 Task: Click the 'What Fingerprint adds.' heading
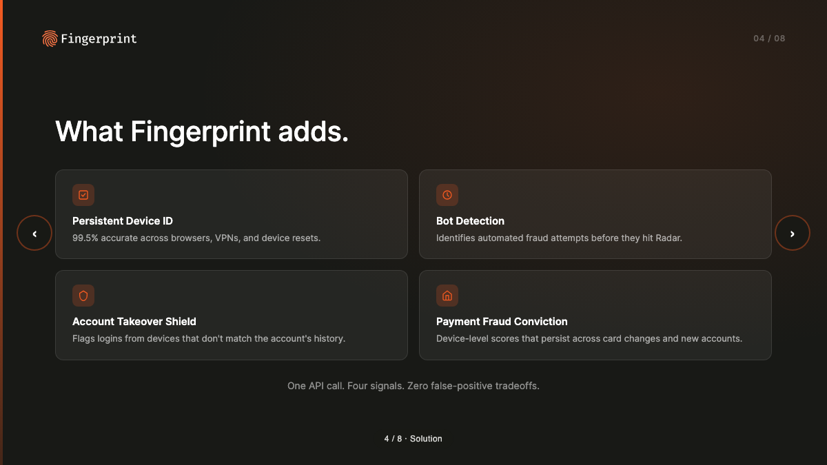point(202,131)
